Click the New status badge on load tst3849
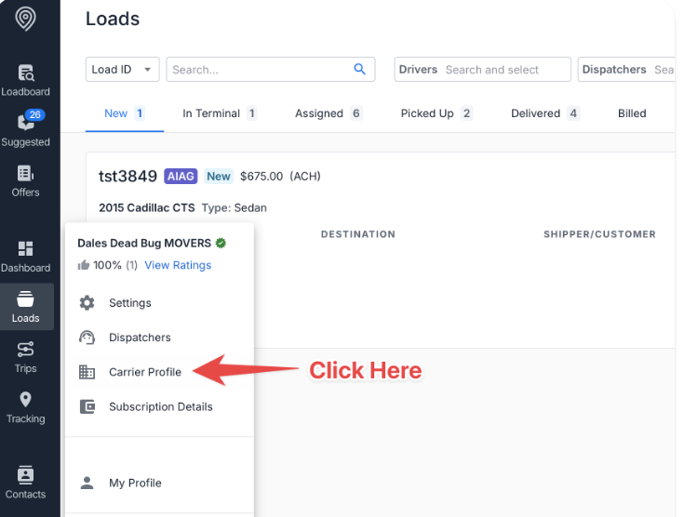Viewport: 698px width, 517px height. [x=219, y=176]
